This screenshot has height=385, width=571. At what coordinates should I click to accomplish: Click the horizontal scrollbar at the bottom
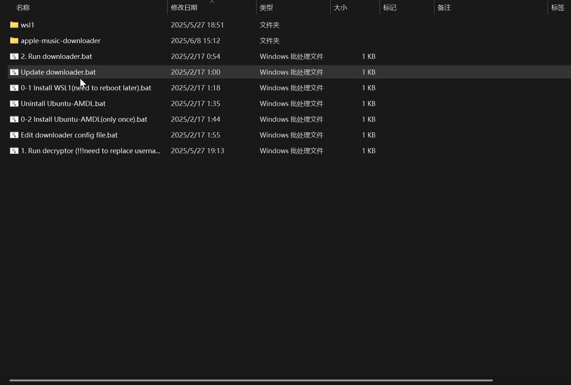pyautogui.click(x=251, y=381)
